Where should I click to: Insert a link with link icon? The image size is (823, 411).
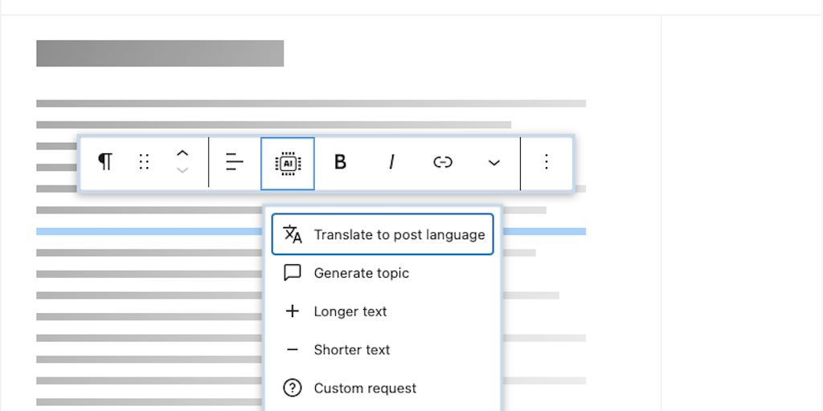tap(443, 162)
